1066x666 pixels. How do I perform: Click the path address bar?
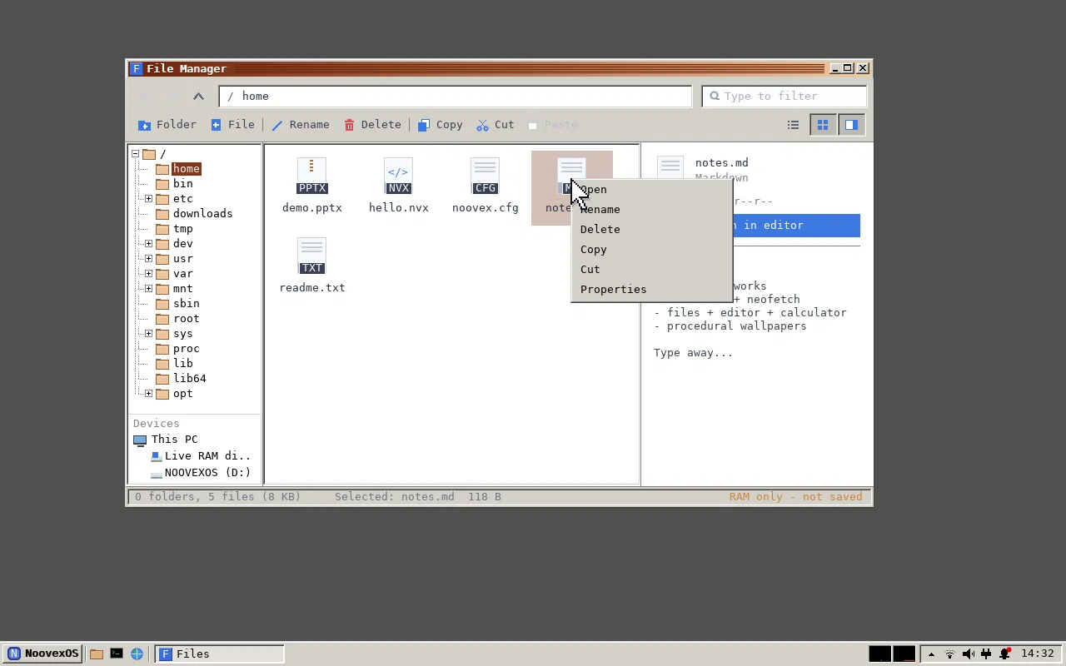pyautogui.click(x=456, y=97)
